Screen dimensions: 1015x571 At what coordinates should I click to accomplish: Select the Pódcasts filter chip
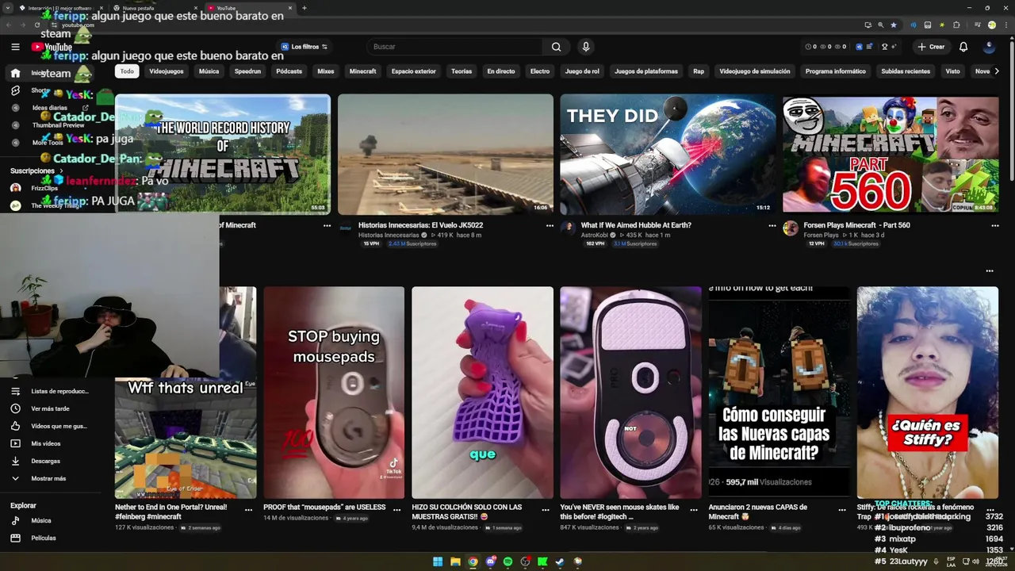coord(289,71)
